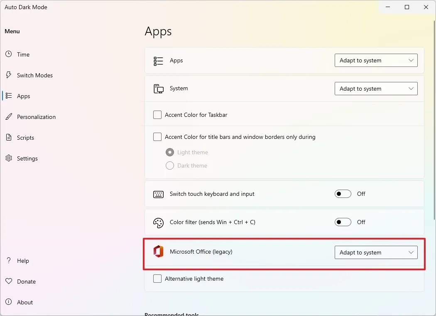Click the heart icon next to Donate
Image resolution: width=436 pixels, height=316 pixels.
9,281
